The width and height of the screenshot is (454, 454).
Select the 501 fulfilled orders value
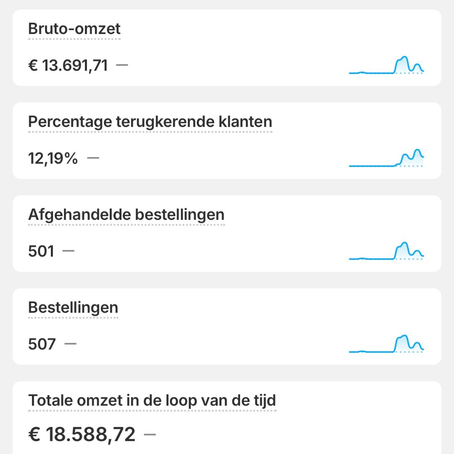tap(41, 251)
